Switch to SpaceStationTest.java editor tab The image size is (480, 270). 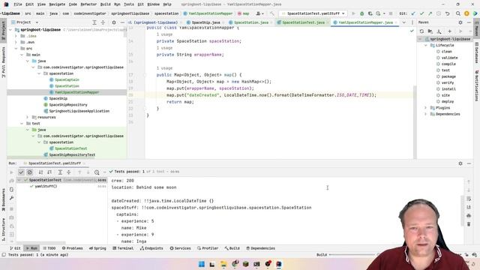303,22
